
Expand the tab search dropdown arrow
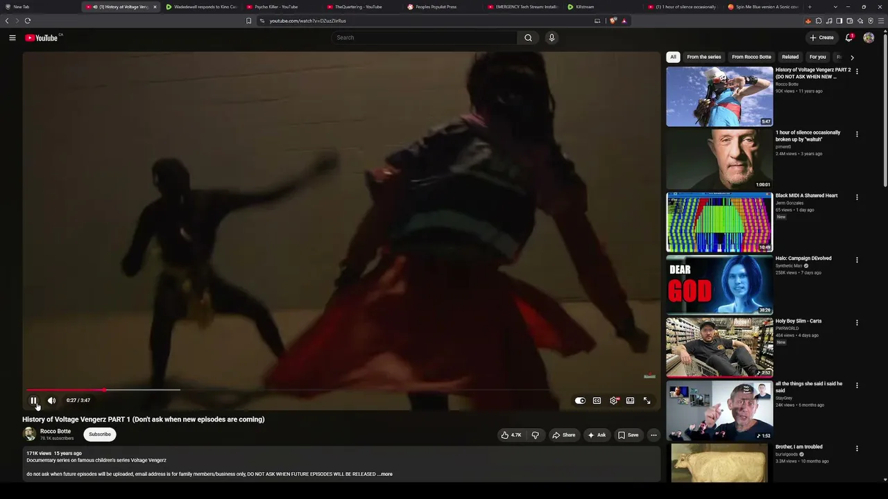(x=837, y=7)
